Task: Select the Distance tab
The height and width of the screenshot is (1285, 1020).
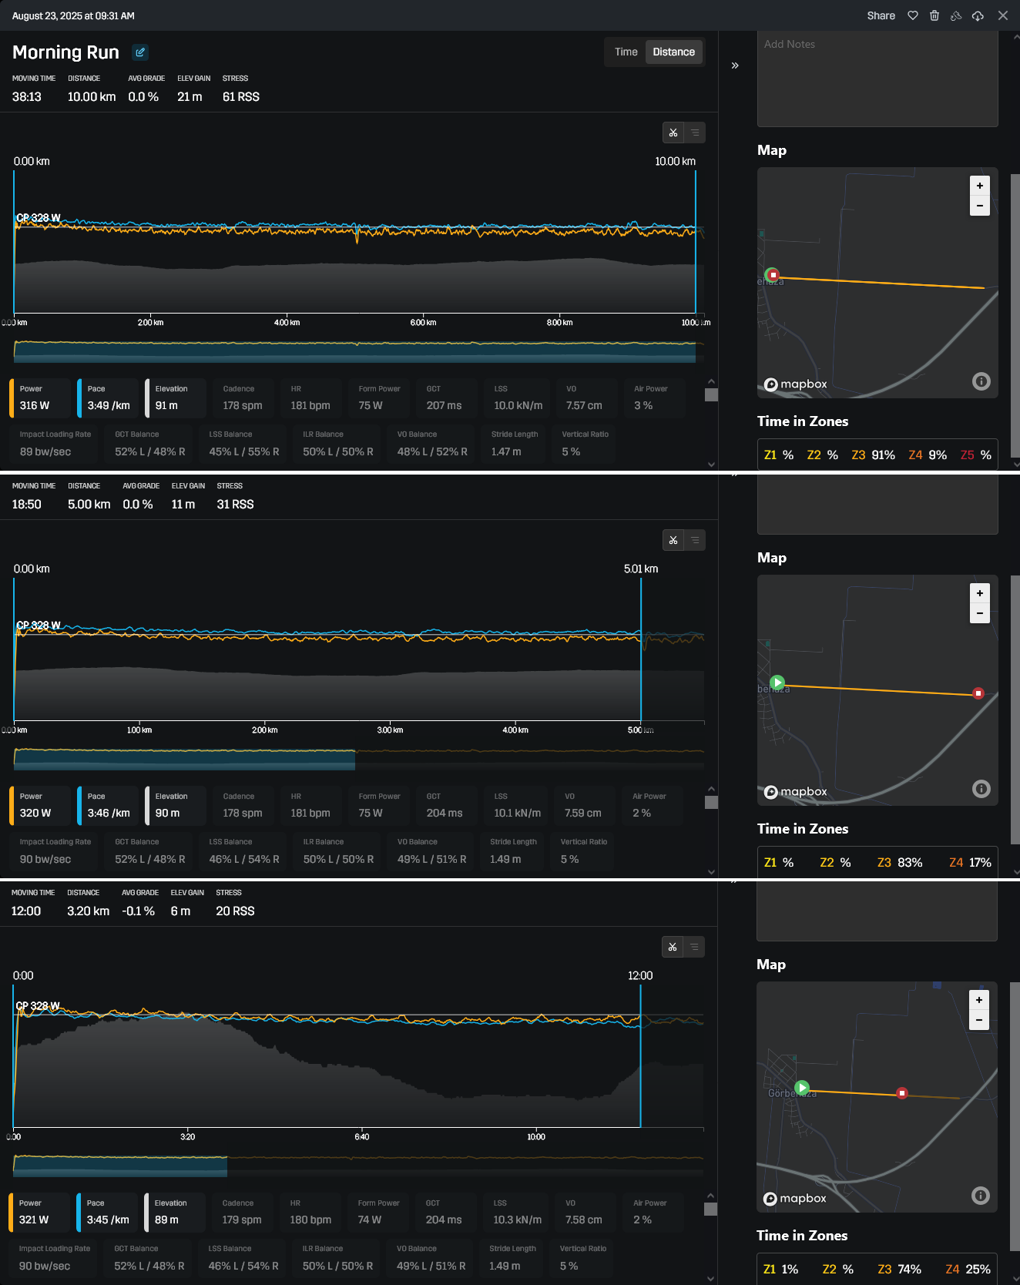Action: point(674,52)
